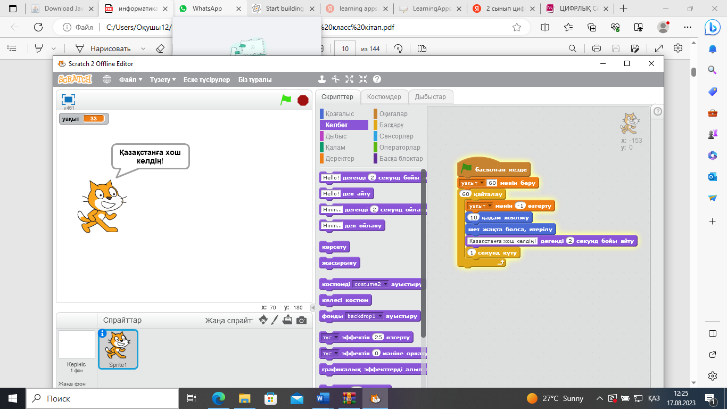Click the жасырыну block

tap(340, 263)
